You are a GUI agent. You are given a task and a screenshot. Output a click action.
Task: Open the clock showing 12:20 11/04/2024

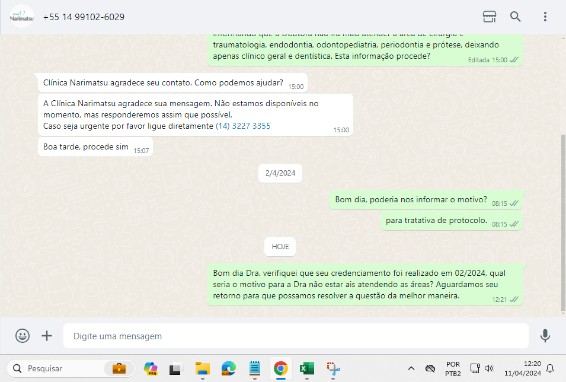click(523, 368)
